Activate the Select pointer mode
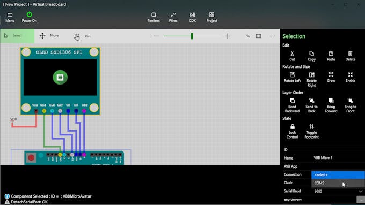Screen dimensions: 365x205 17,36
